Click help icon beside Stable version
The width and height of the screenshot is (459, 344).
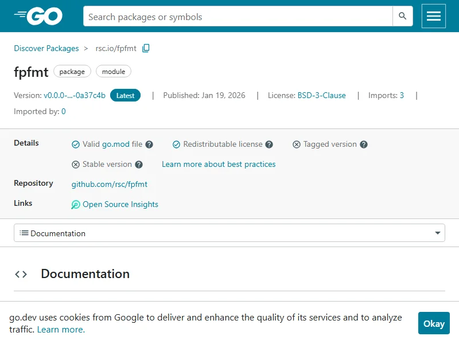[138, 165]
